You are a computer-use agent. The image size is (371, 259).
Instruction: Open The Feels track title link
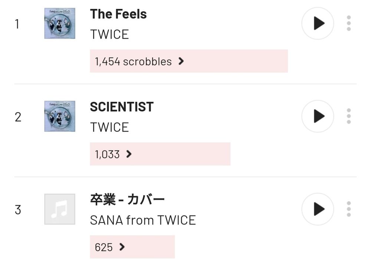[x=118, y=14]
